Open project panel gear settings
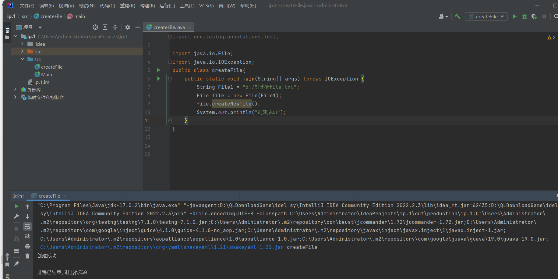The width and height of the screenshot is (558, 279). point(127,27)
